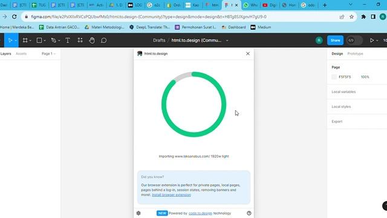Open DeepL Translate bookmark
387x218 pixels.
point(149,27)
